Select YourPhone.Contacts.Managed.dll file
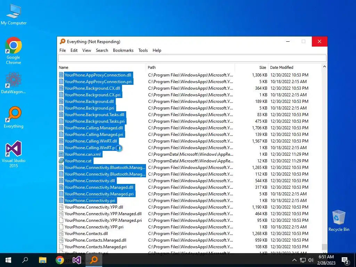This screenshot has width=356, height=267. pyautogui.click(x=95, y=240)
